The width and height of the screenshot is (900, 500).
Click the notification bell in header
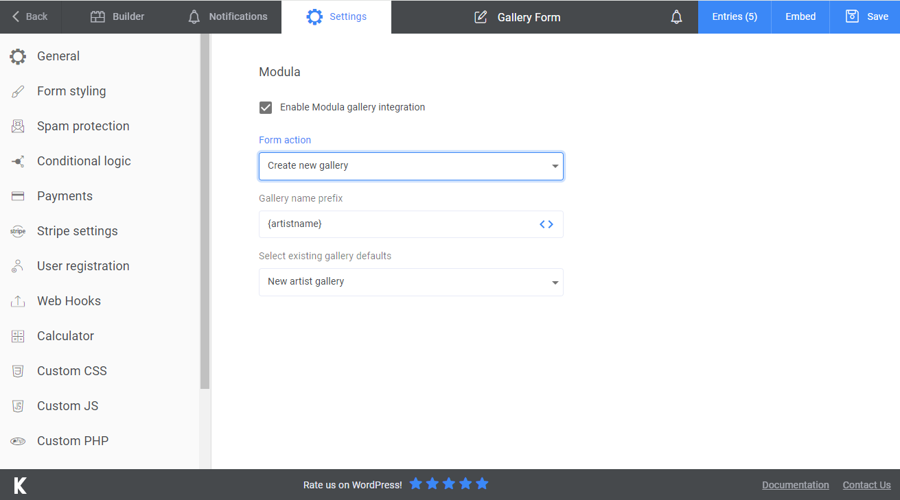click(x=677, y=17)
